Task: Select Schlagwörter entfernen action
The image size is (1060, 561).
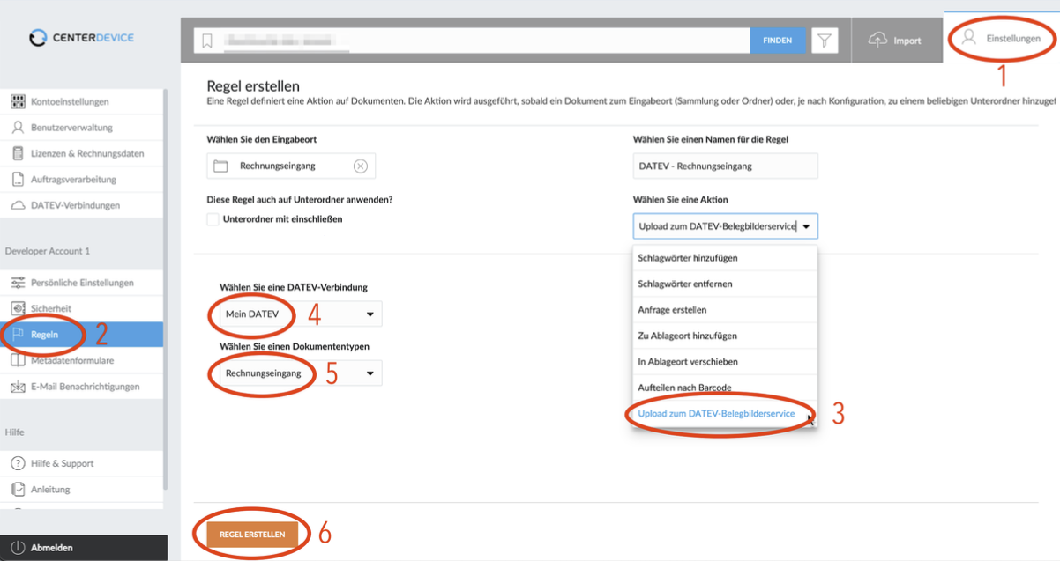Action: [725, 284]
